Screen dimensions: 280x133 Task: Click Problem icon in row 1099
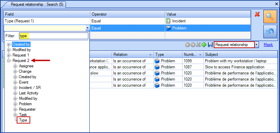coord(157,61)
